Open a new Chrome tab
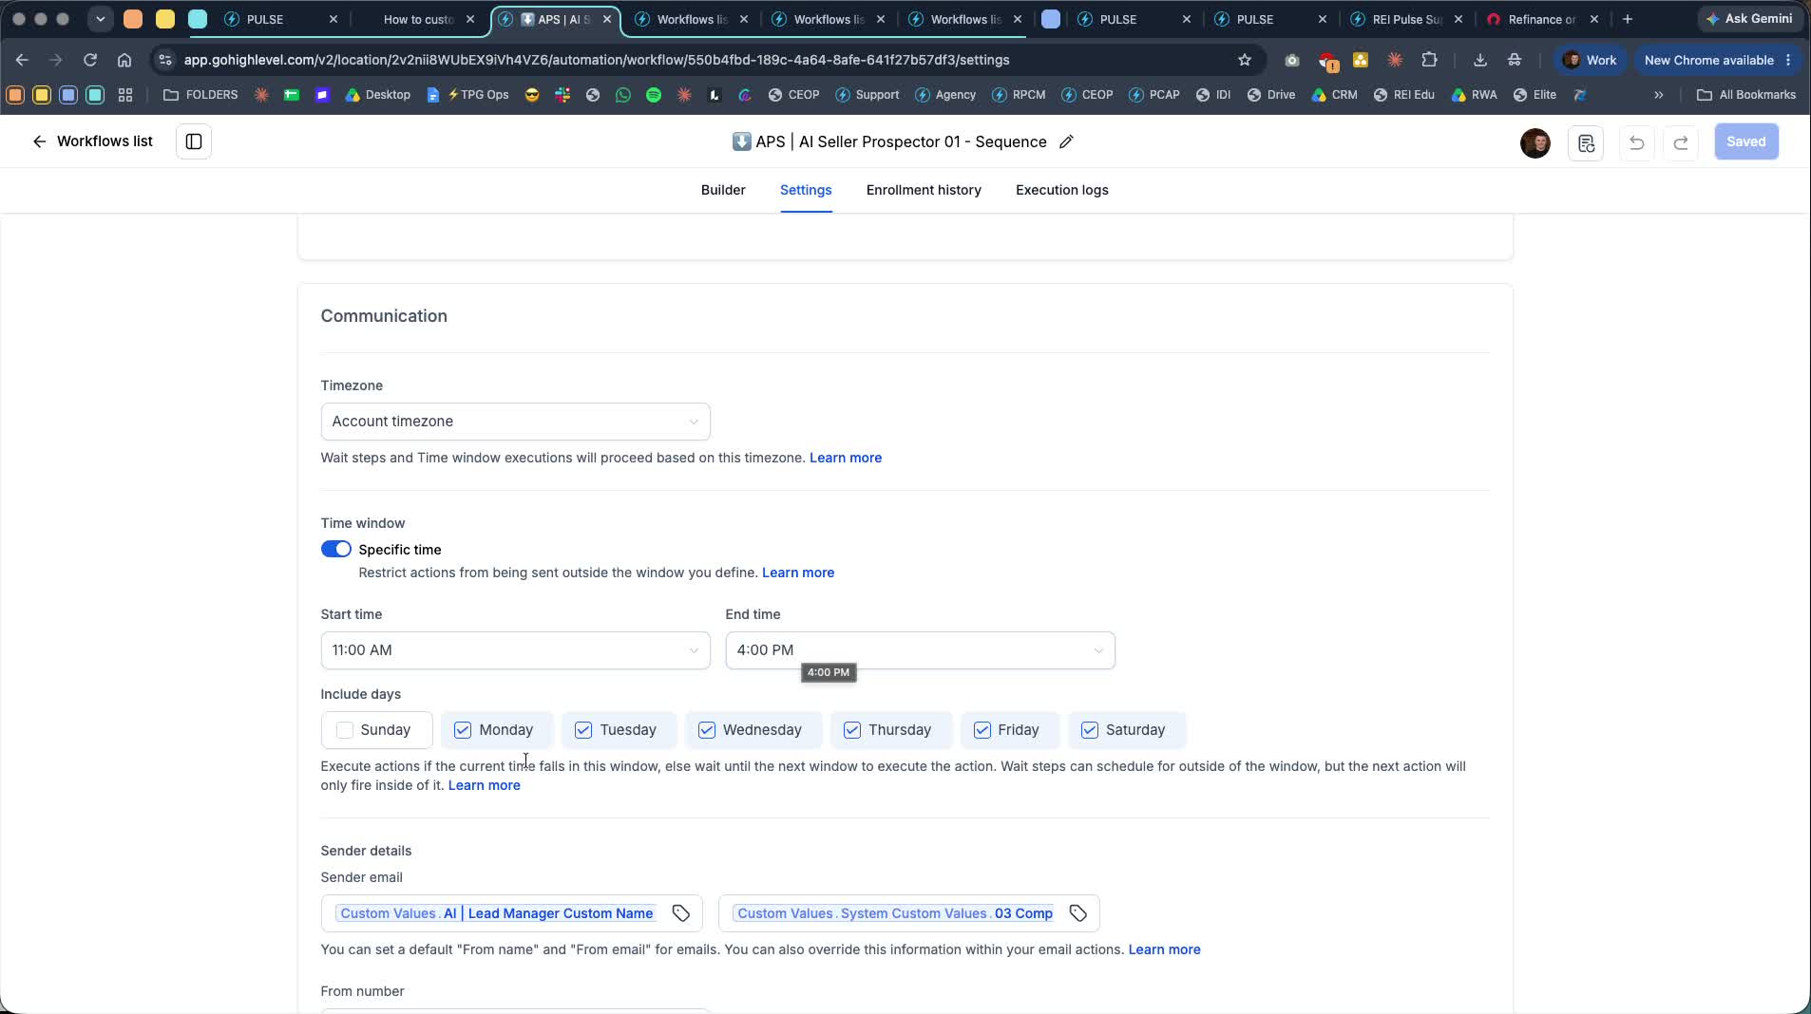The height and width of the screenshot is (1014, 1811). pos(1628,19)
